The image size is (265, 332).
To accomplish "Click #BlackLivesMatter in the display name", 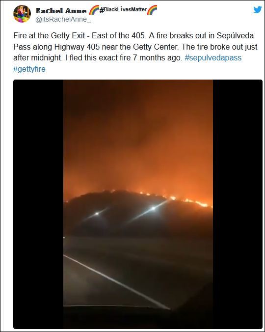I will (123, 9).
